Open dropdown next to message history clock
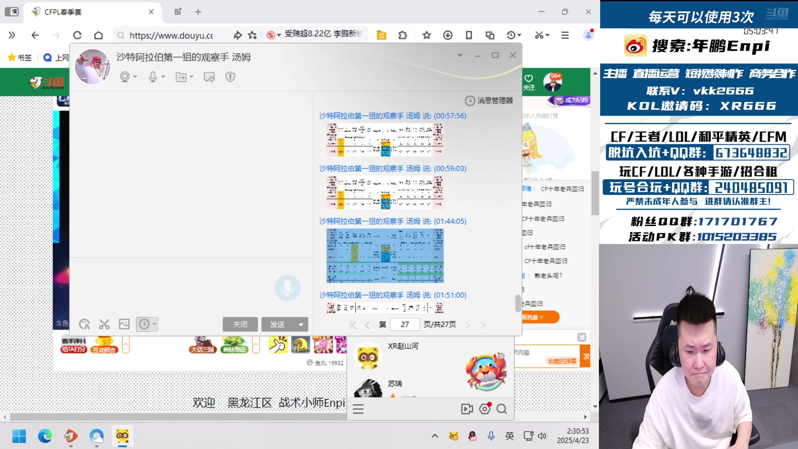 (155, 324)
